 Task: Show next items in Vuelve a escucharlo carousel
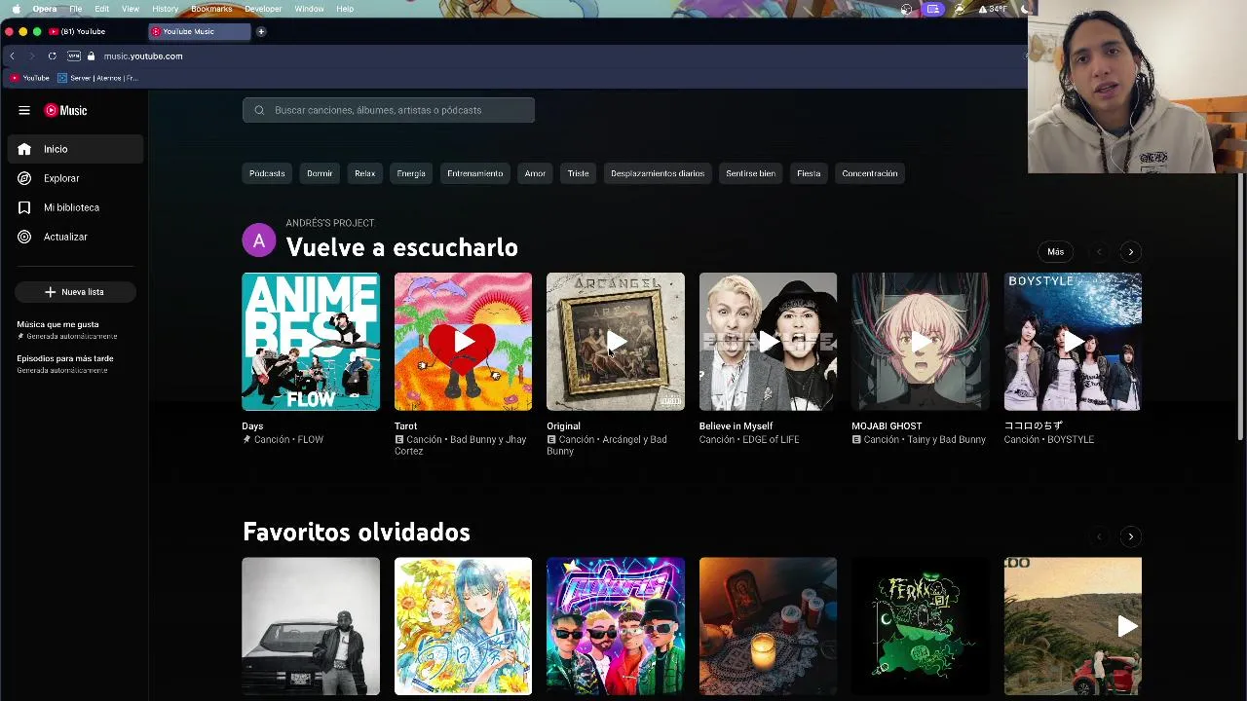(x=1130, y=252)
